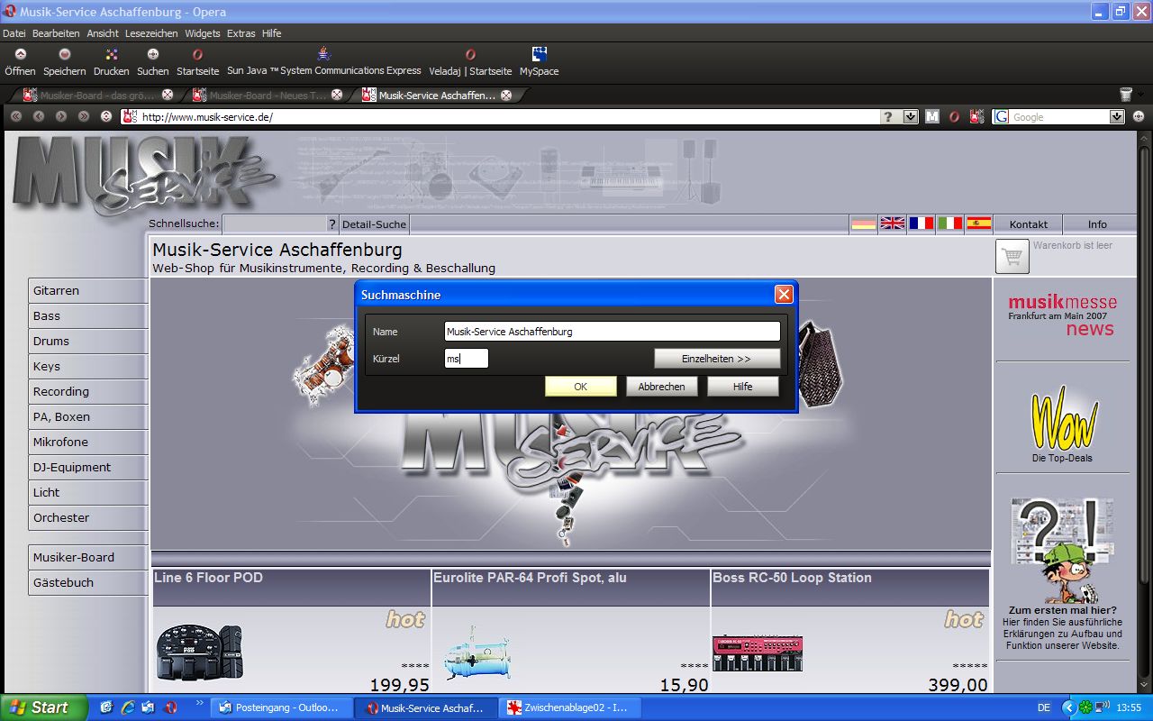Go forward one page in history
The width and height of the screenshot is (1153, 721).
(x=61, y=116)
